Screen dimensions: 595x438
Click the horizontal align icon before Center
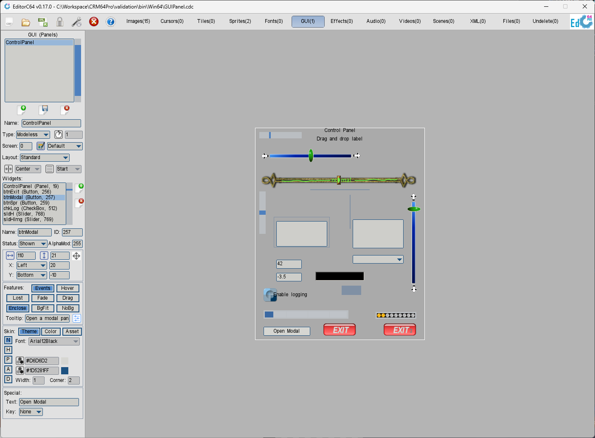[8, 169]
